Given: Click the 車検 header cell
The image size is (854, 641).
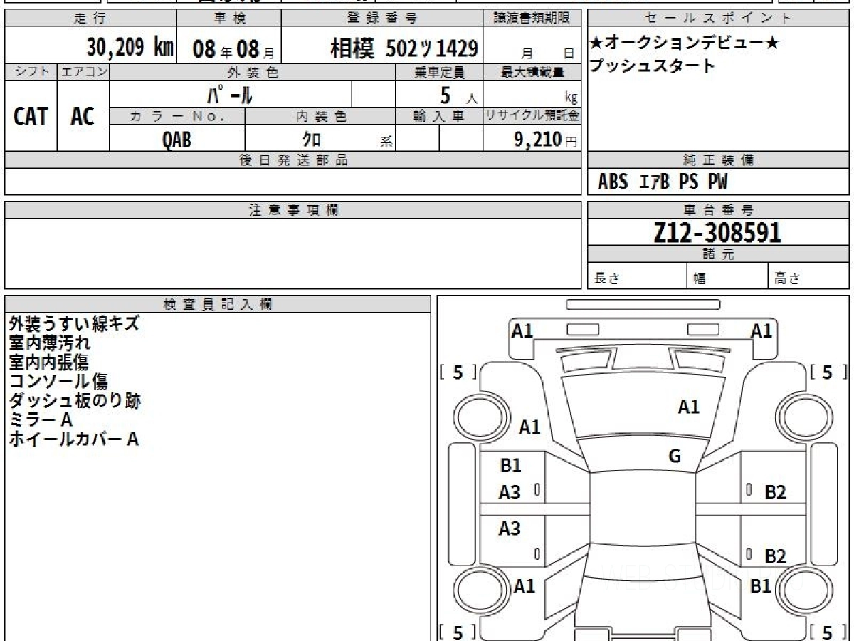Looking at the screenshot, I should pos(228,19).
